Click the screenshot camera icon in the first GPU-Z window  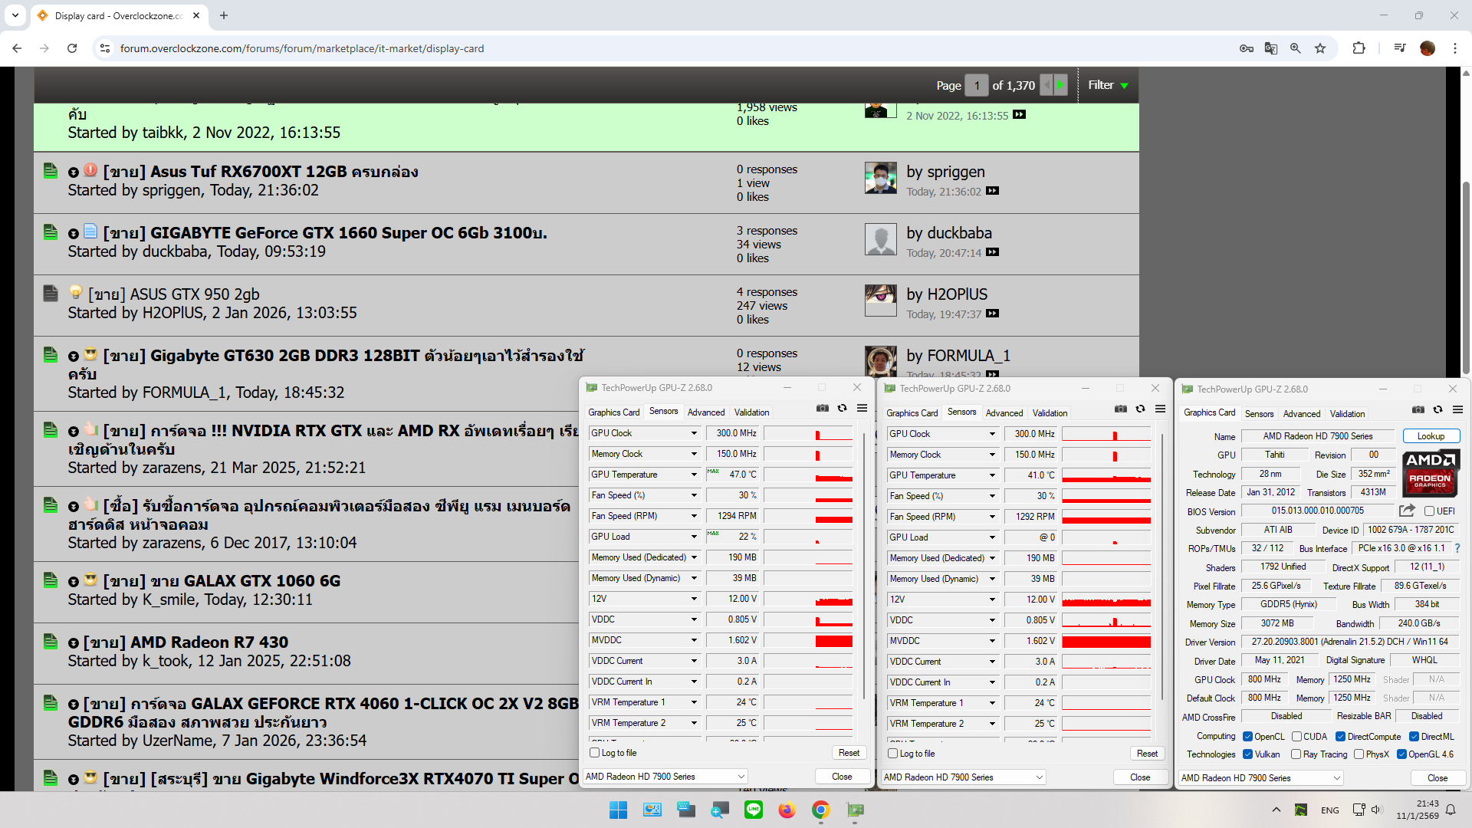(822, 409)
